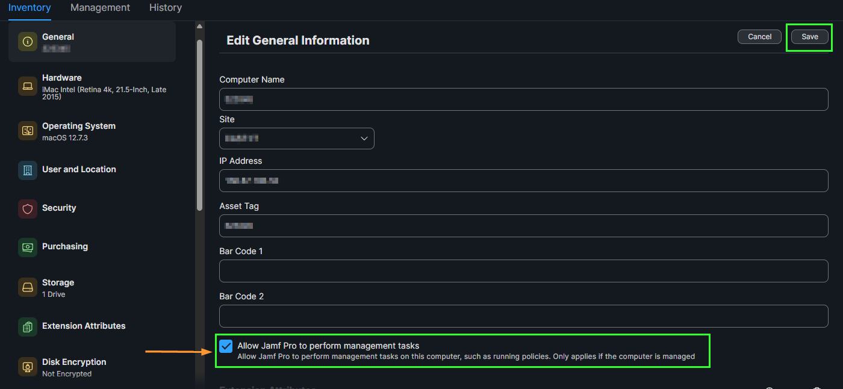Viewport: 843px width, 389px height.
Task: Expand the Site dropdown
Action: (x=296, y=138)
